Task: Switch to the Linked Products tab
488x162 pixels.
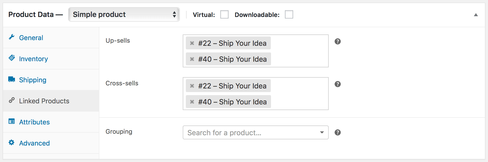Action: point(44,101)
